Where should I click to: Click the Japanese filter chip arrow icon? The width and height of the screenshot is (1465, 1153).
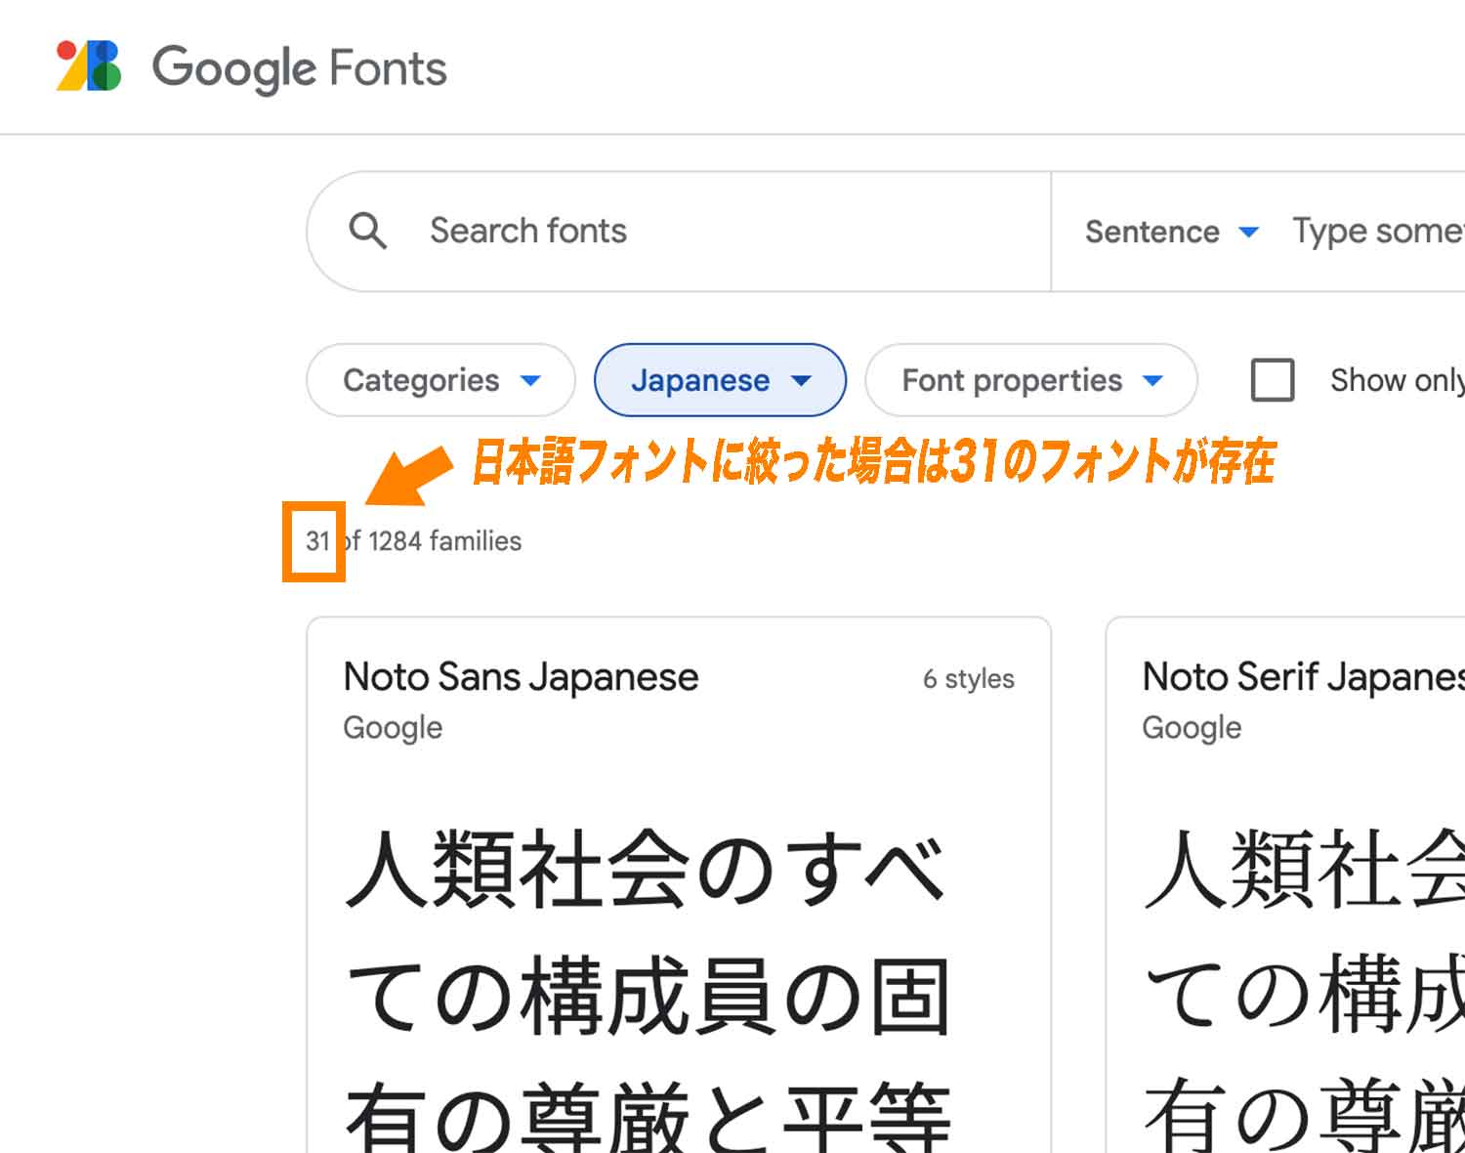tap(803, 381)
